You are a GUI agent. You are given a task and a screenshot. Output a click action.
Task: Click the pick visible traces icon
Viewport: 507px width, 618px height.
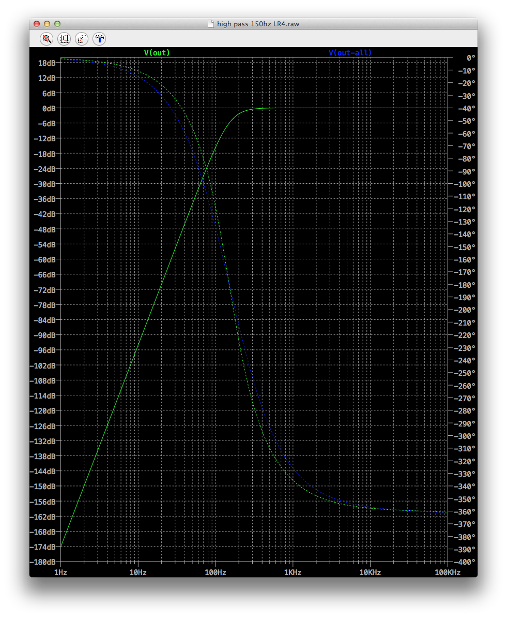pos(82,39)
